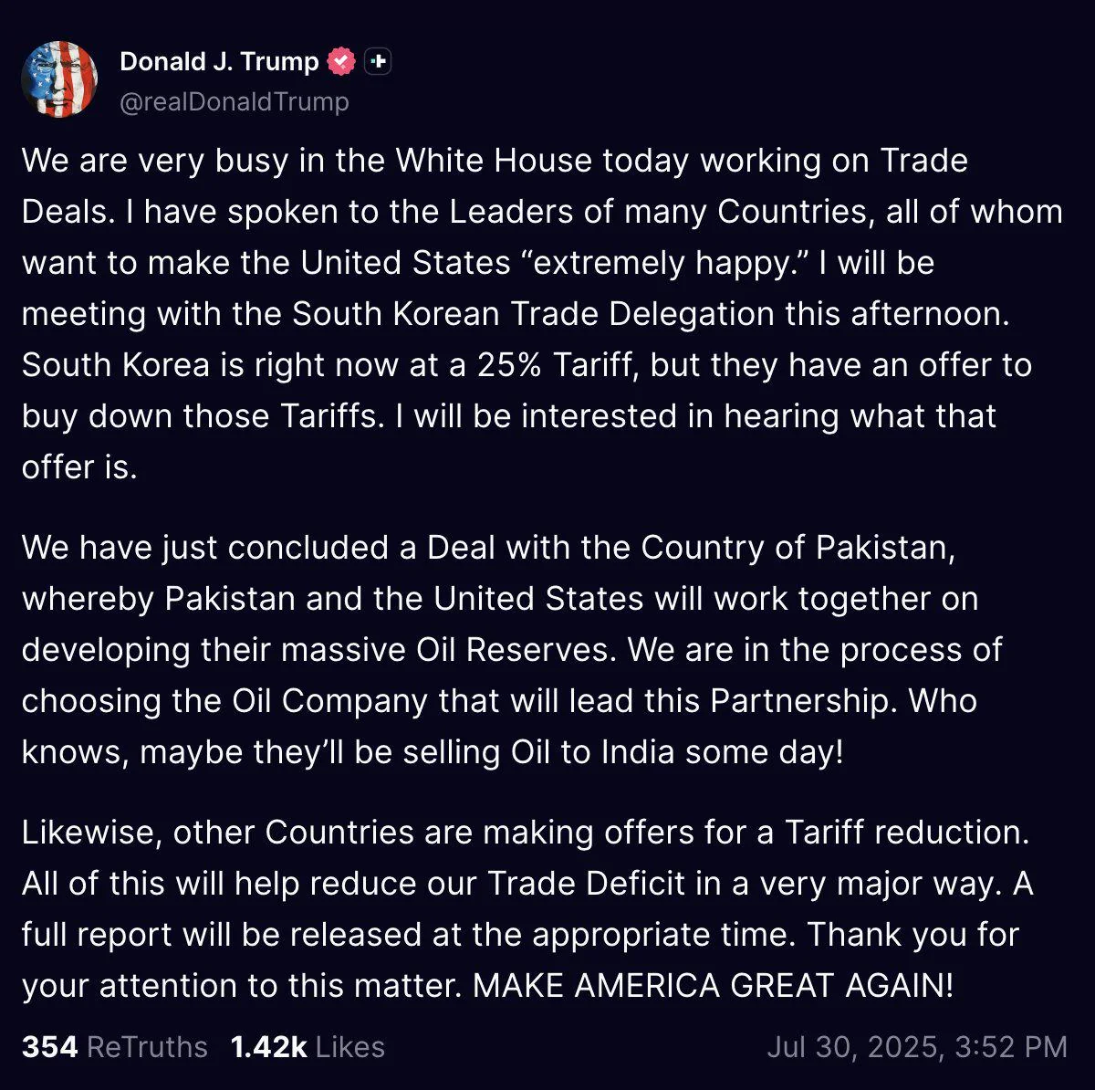View the 354 ReTruths list

coord(115,1046)
